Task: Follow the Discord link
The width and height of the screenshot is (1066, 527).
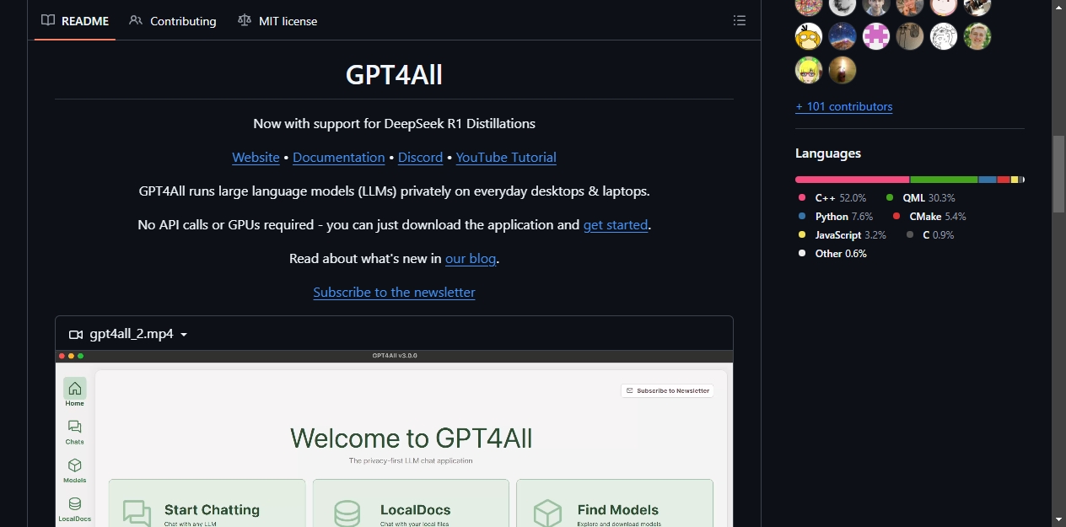Action: 420,157
